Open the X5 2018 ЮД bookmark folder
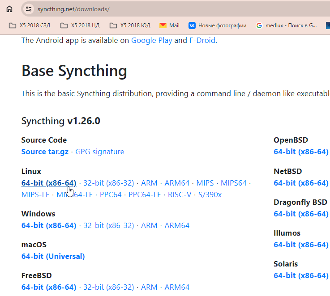 coord(130,25)
